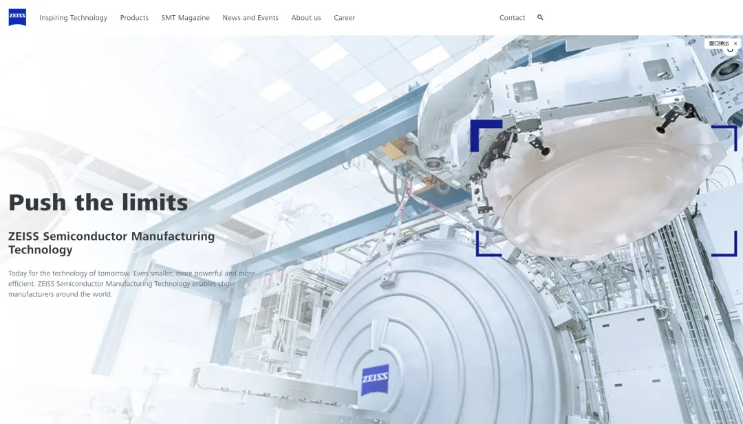Click the ZEISS logo in the header
Screen dimensions: 743x424
pyautogui.click(x=17, y=17)
